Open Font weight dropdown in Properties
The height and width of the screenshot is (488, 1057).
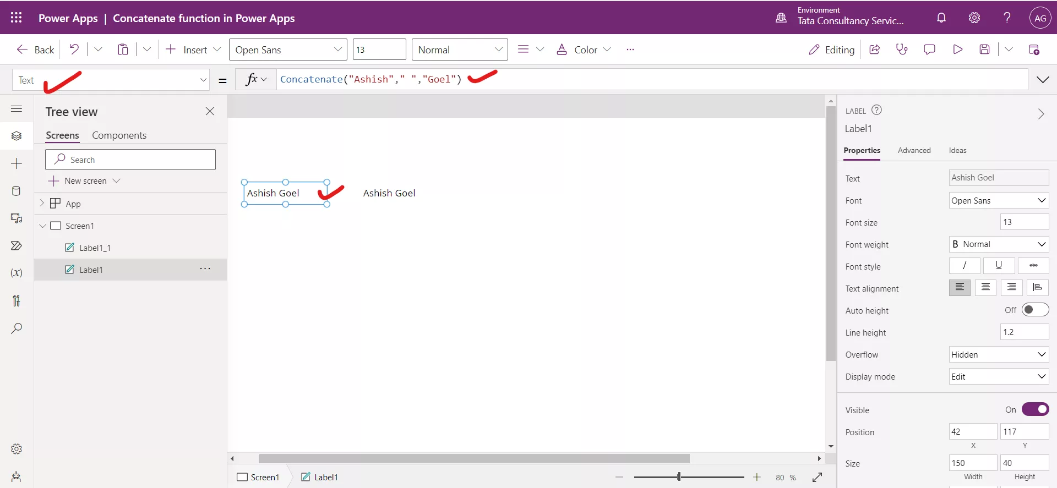999,244
